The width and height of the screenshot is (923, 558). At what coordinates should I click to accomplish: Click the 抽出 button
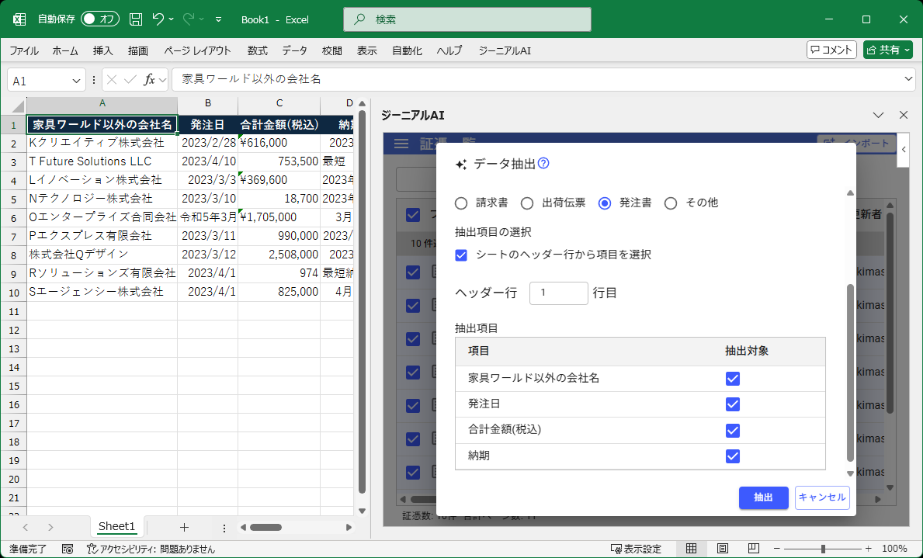pos(763,497)
